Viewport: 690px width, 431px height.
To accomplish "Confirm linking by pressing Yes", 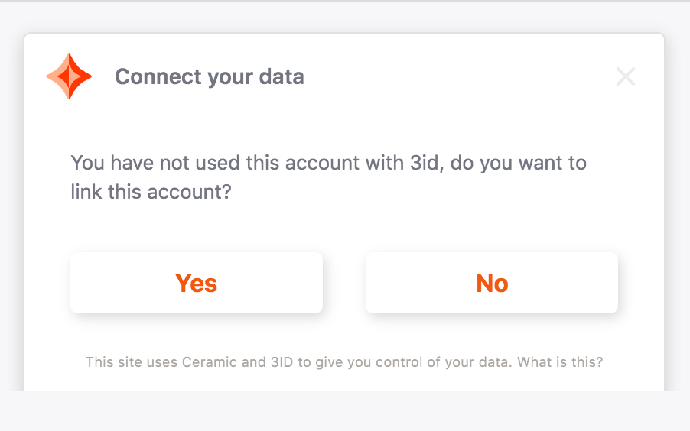I will click(x=197, y=283).
